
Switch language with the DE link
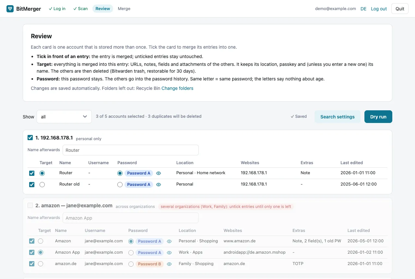pyautogui.click(x=363, y=9)
